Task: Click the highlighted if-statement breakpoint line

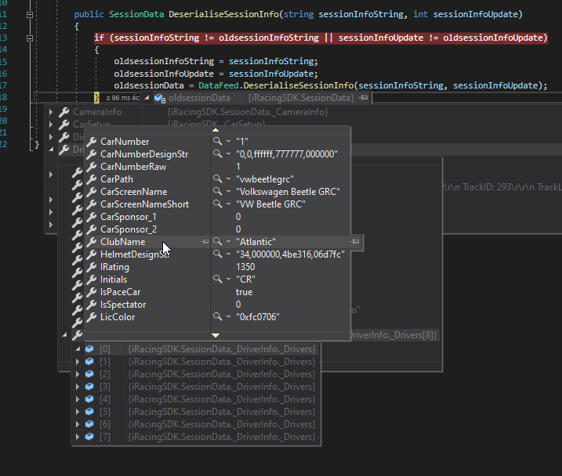Action: tap(321, 38)
